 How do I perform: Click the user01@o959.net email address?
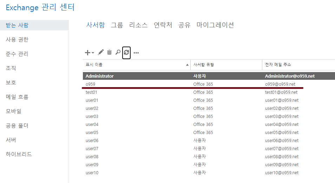pyautogui.click(x=282, y=100)
